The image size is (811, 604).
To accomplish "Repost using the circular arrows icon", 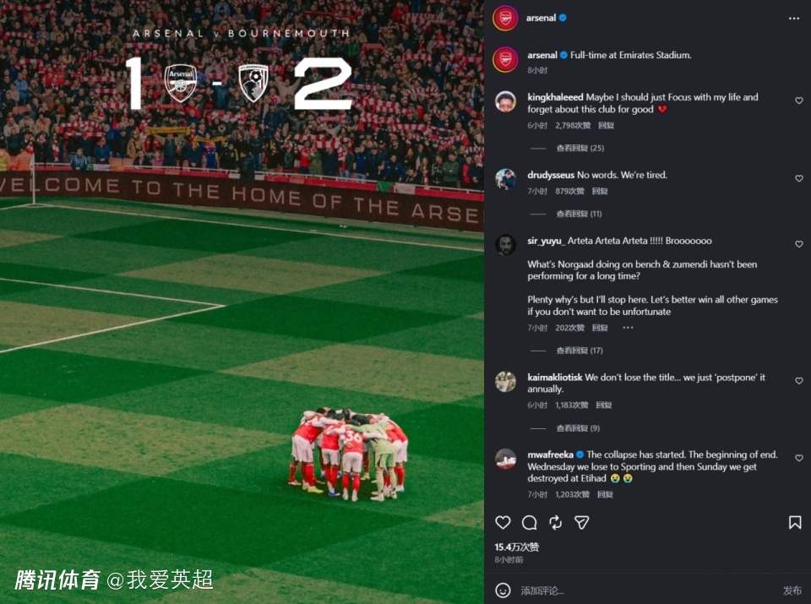I will pyautogui.click(x=556, y=522).
